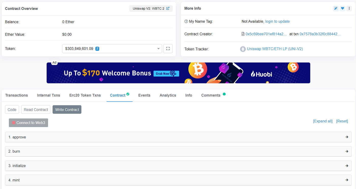Image resolution: width=356 pixels, height=189 pixels.
Task: Click the Ether Value: label
Action: [x=15, y=34]
